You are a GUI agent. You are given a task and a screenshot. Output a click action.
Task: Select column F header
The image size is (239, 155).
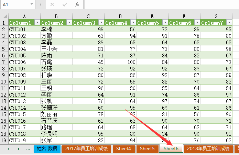pos(184,16)
